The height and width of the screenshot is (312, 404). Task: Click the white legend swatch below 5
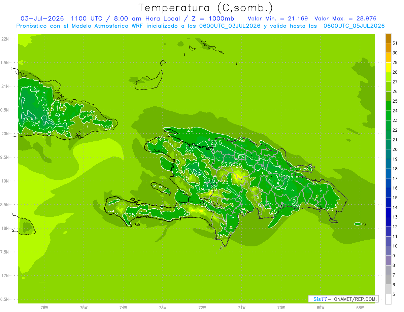click(388, 299)
